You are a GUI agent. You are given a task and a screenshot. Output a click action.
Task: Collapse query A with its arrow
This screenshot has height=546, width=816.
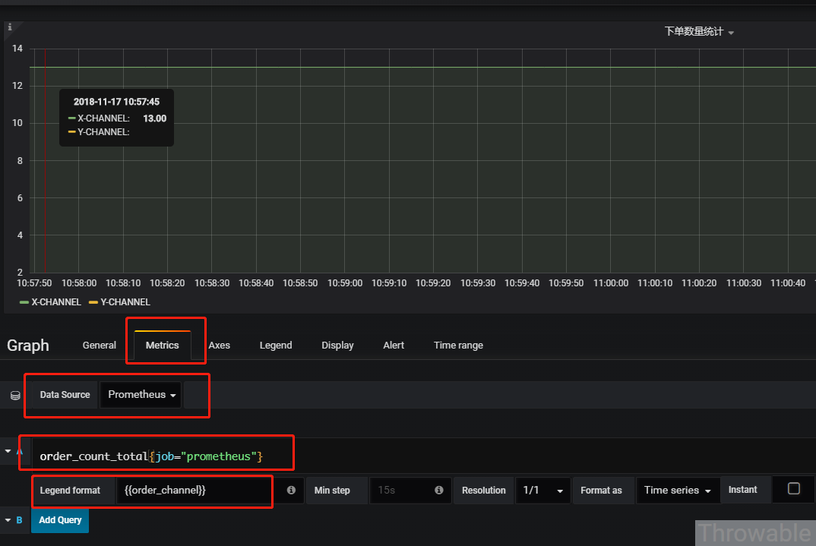[8, 451]
